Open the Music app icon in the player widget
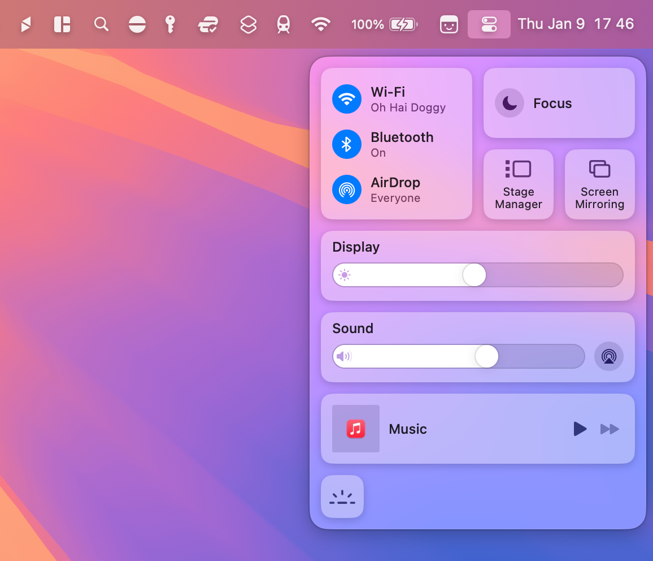Screen dimensions: 653x561 click(x=355, y=429)
